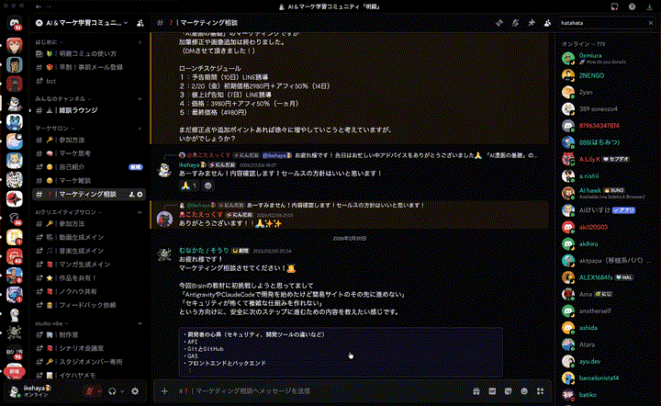Collapse the マーケサロン category

coord(55,129)
